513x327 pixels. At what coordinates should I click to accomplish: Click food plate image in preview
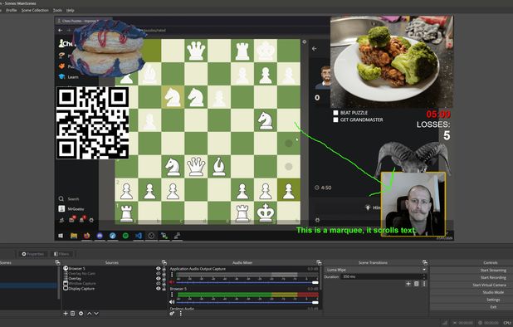(392, 61)
